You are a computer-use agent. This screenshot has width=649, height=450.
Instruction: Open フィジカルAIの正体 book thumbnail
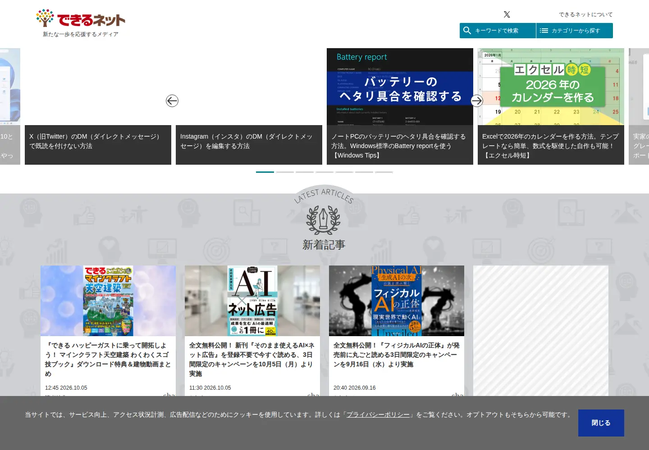coord(397,301)
